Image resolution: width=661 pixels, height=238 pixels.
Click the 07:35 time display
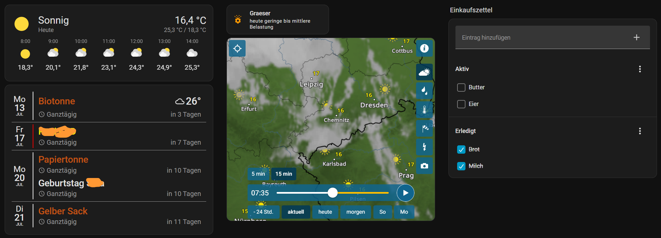(260, 193)
